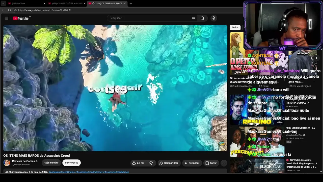Open the #AssassinsCreedMirage hashtag
Image resolution: width=323 pixels, height=182 pixels.
coord(116,172)
